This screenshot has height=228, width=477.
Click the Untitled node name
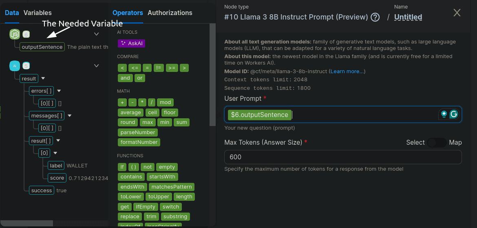point(408,17)
